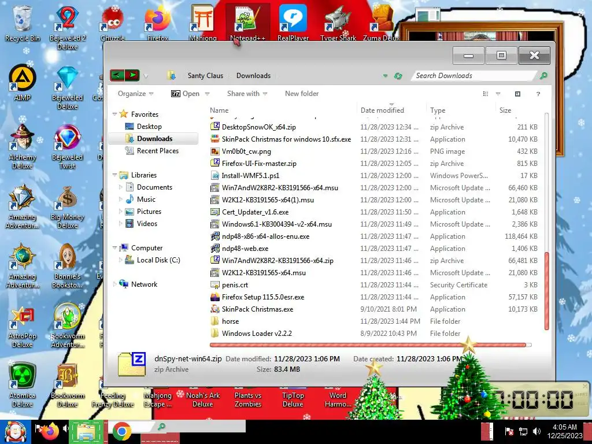Open Alchemy Deluxe desktop shortcut
Image resolution: width=592 pixels, height=444 pixels.
pyautogui.click(x=22, y=146)
